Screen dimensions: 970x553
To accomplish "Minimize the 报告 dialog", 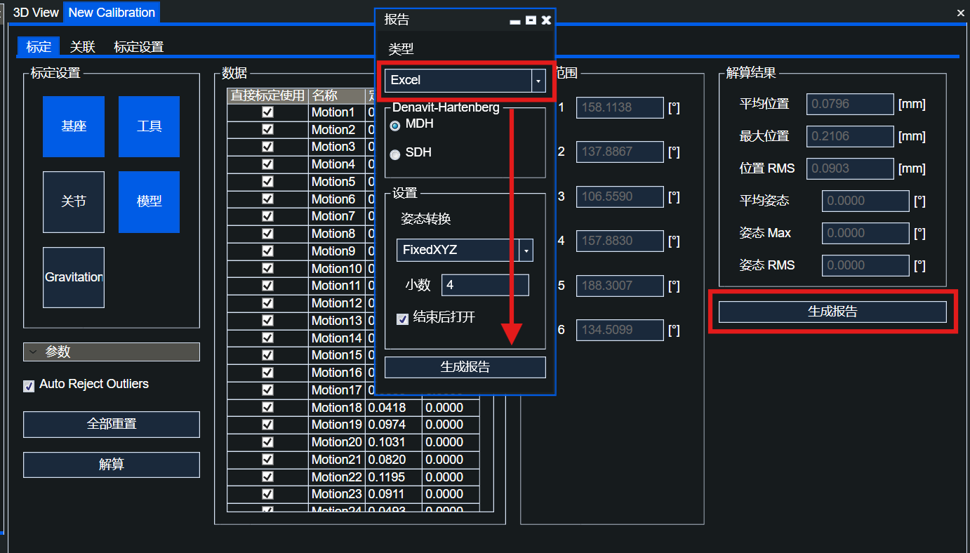I will [515, 21].
